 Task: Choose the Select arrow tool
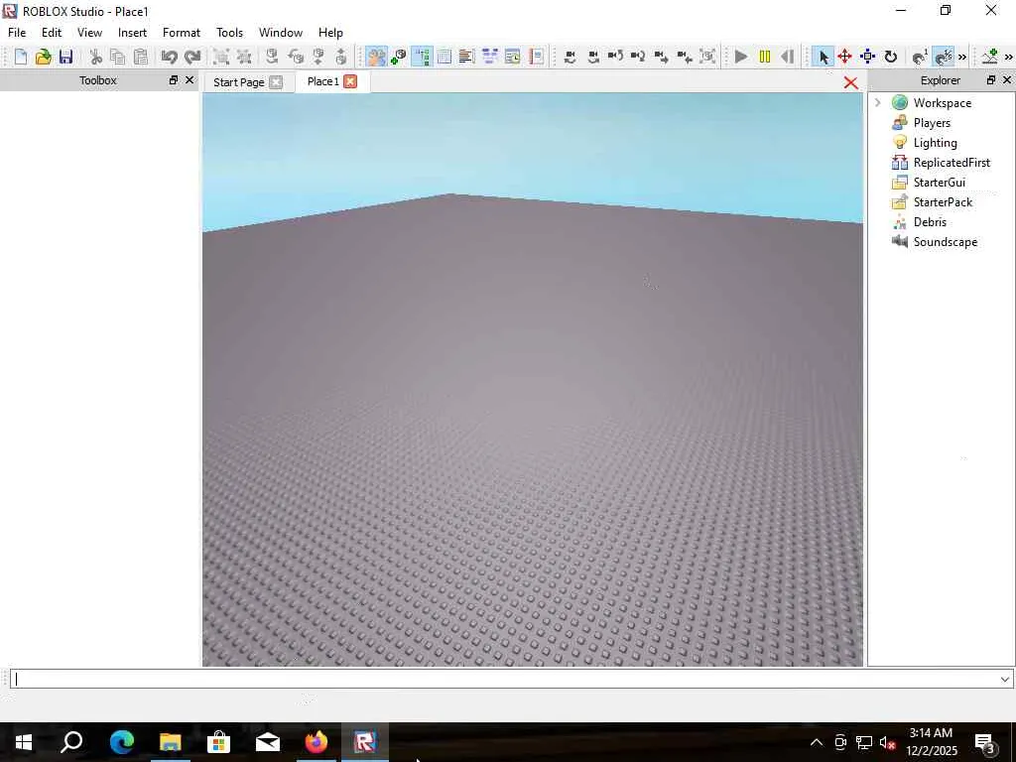pyautogui.click(x=823, y=57)
